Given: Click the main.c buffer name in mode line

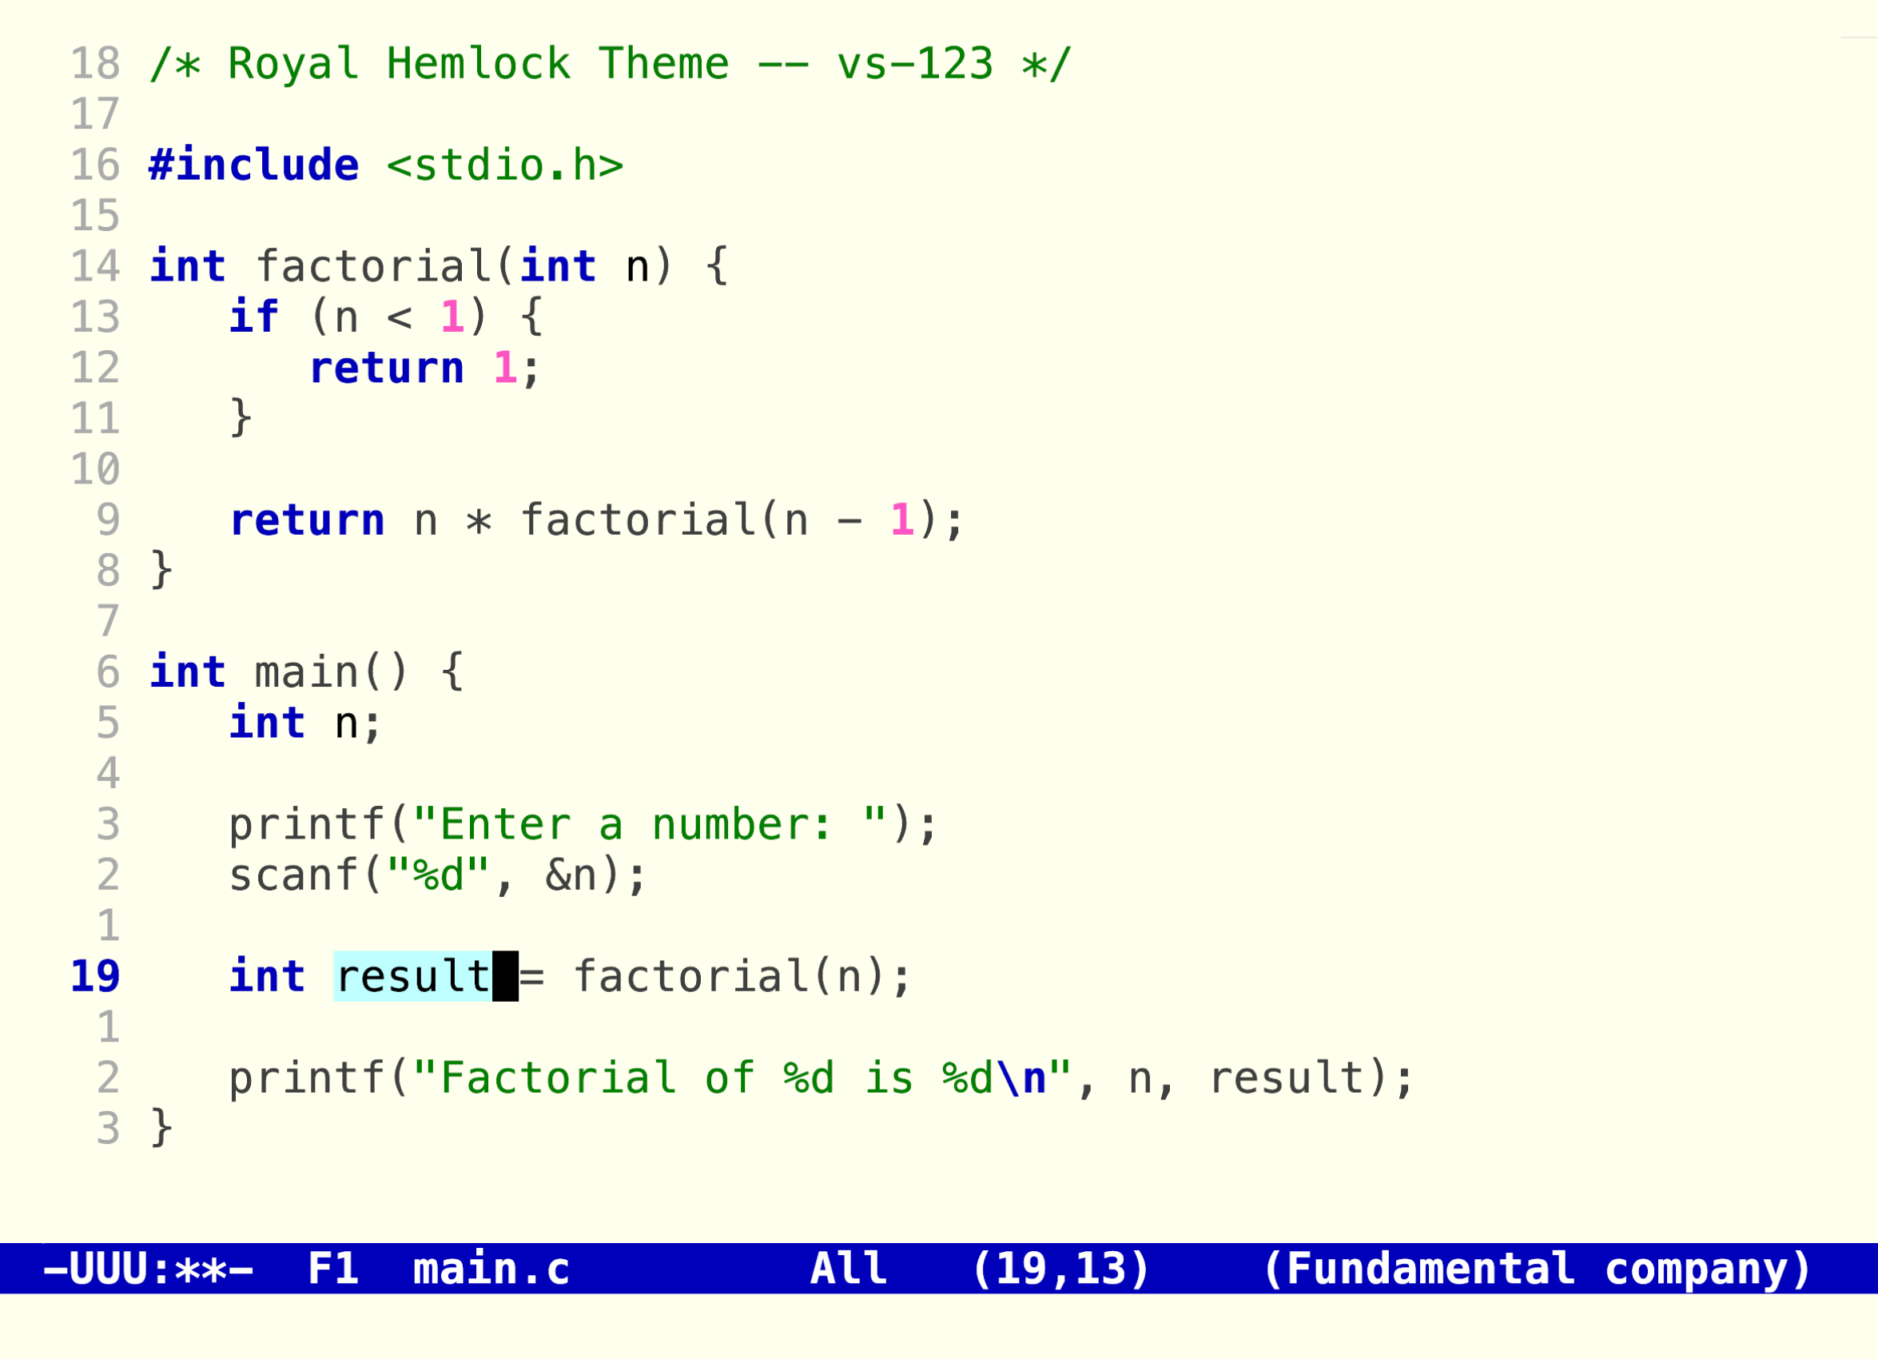Looking at the screenshot, I should [491, 1269].
